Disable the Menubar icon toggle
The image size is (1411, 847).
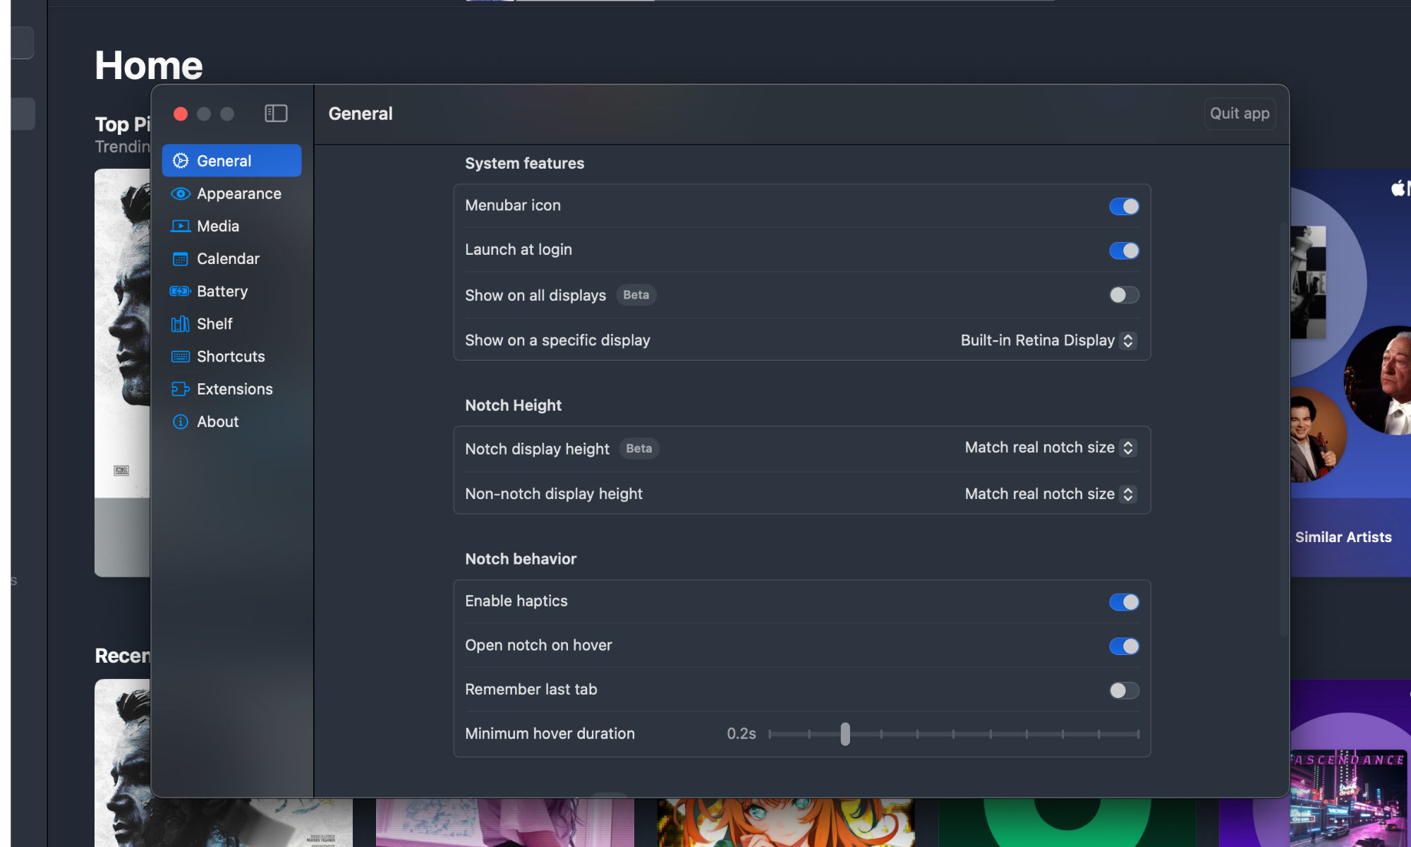click(1123, 206)
